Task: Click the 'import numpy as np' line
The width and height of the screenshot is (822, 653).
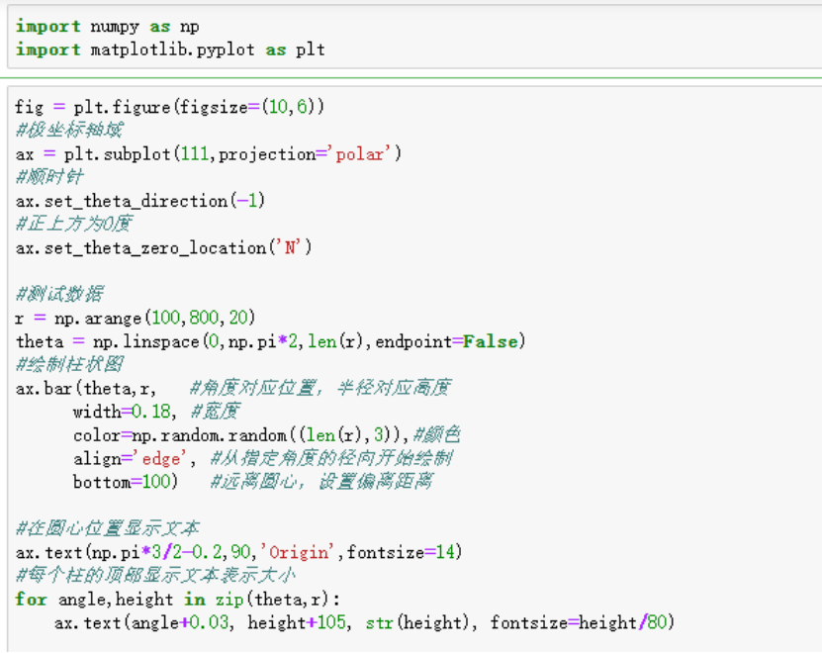Action: pyautogui.click(x=108, y=27)
